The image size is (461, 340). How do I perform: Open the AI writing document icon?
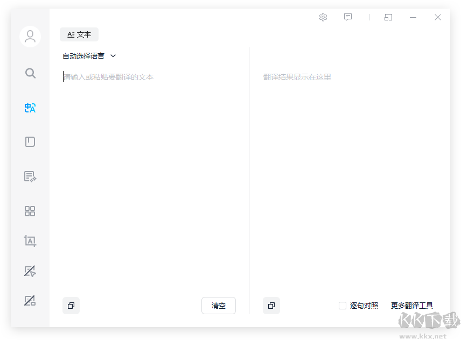coord(30,176)
